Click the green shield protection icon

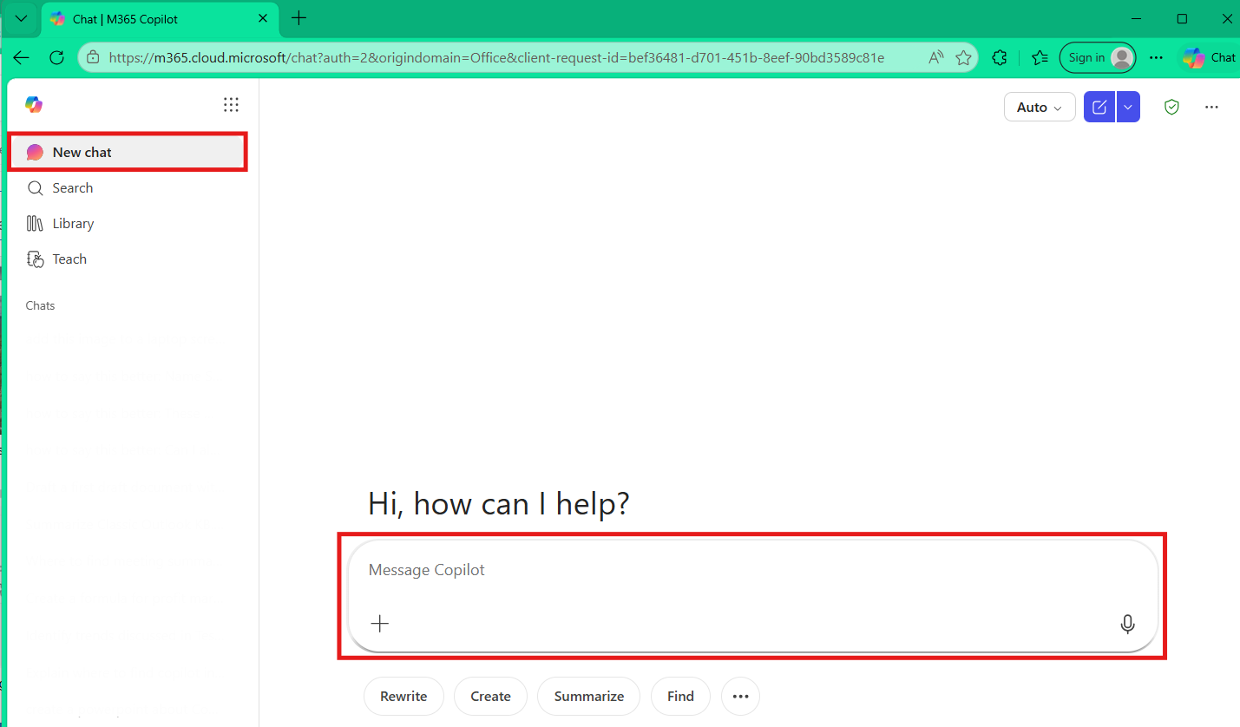pos(1171,108)
